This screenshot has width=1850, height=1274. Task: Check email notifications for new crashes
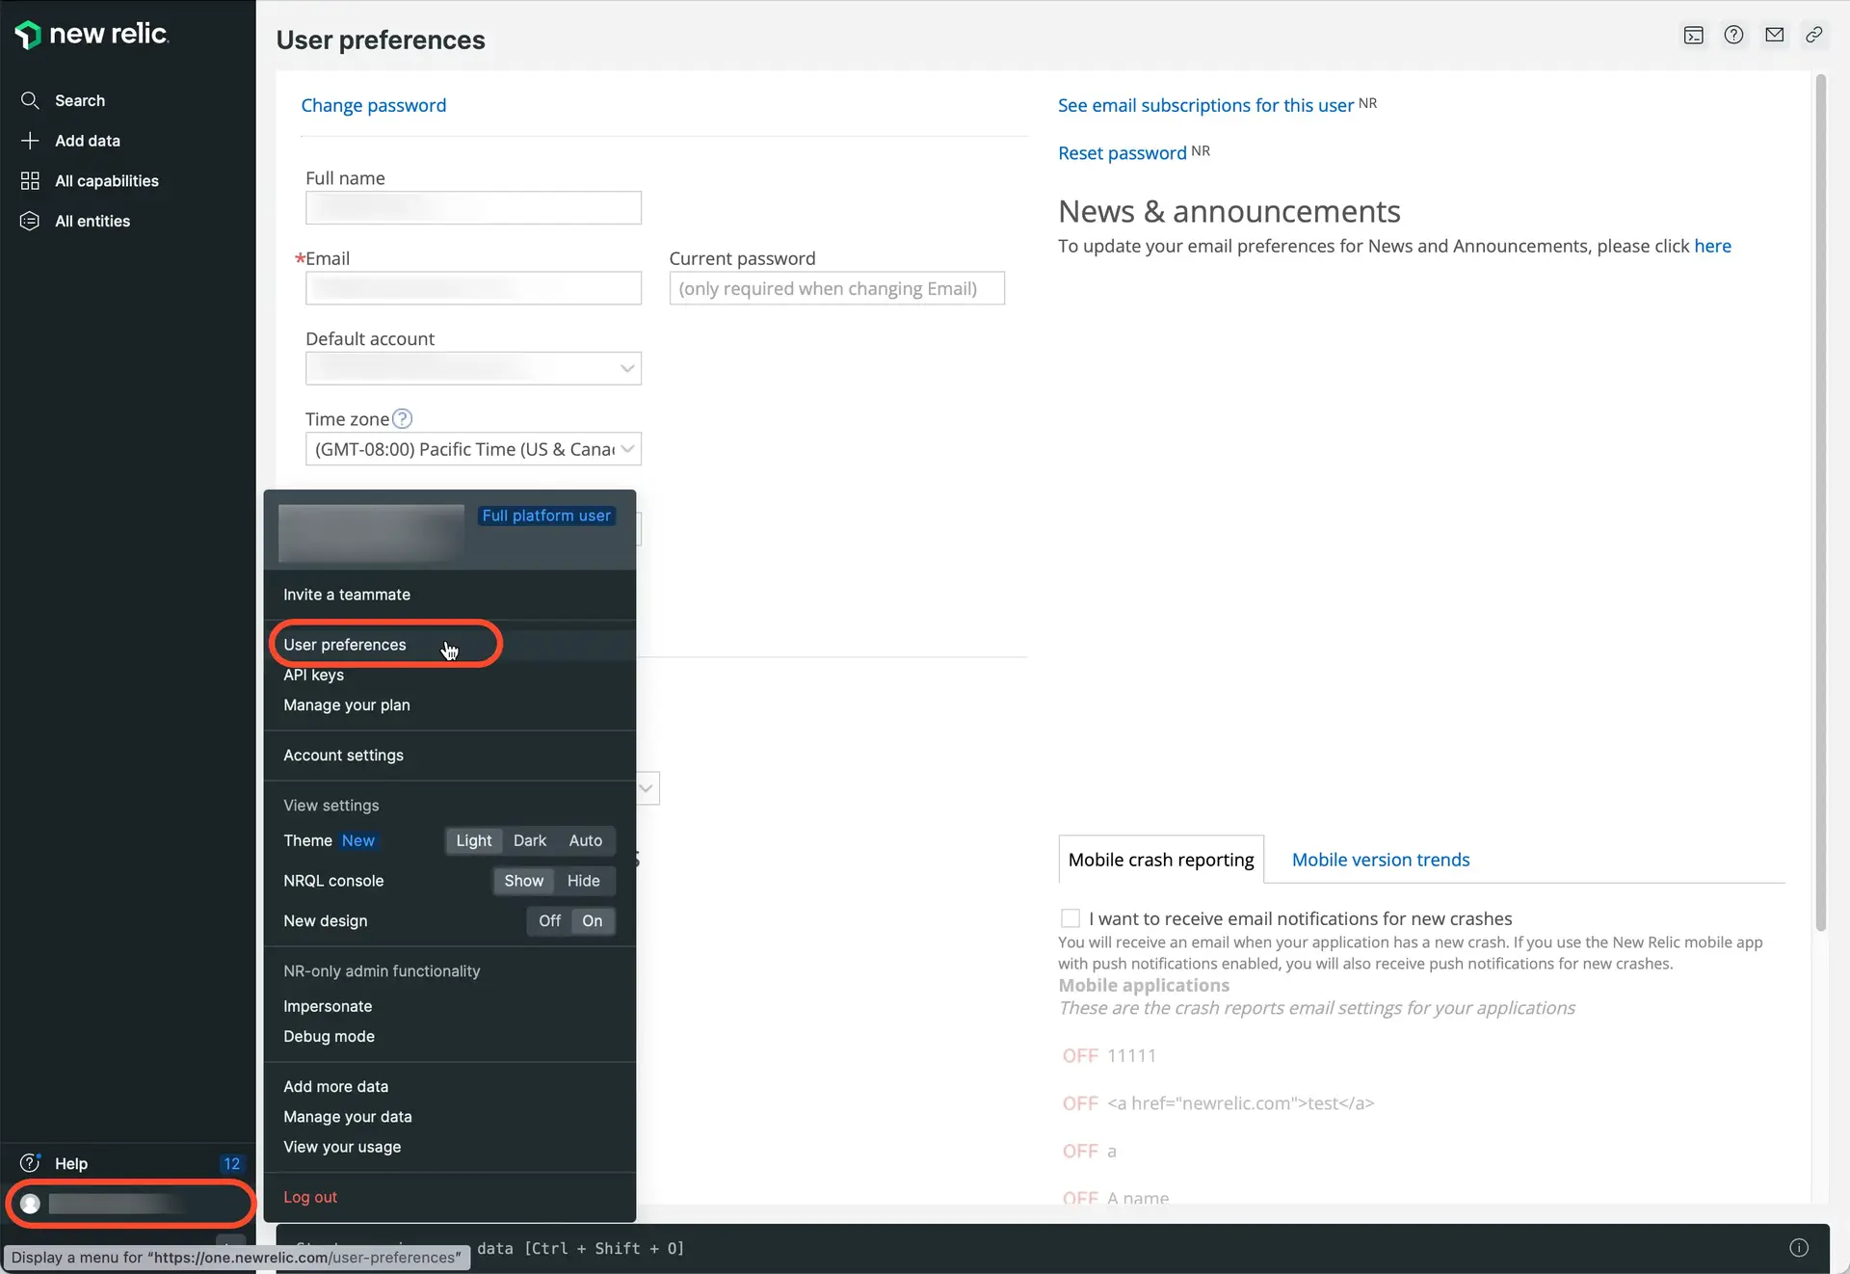[x=1070, y=918]
